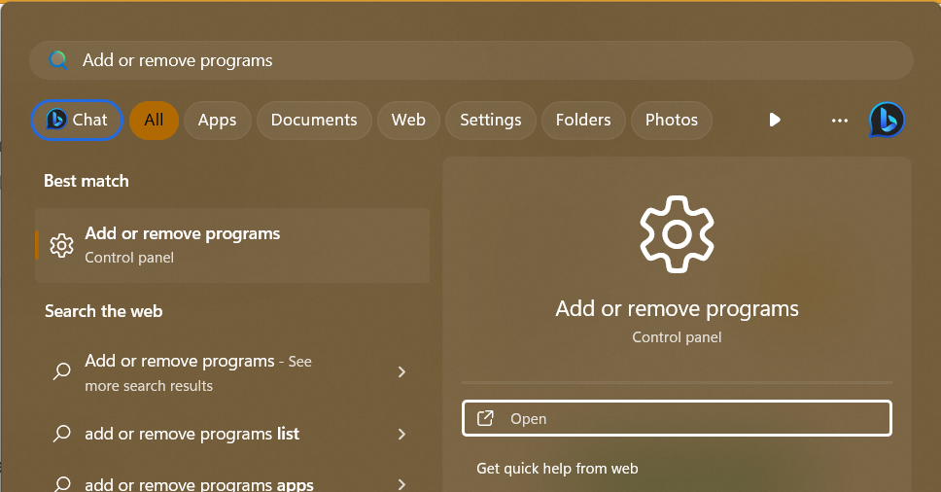The height and width of the screenshot is (492, 941).
Task: Expand chevron for 'add or remove programs apps'
Action: coord(401,483)
